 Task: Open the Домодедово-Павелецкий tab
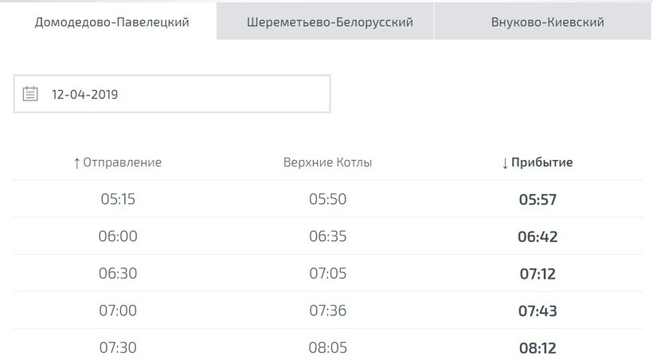point(112,21)
